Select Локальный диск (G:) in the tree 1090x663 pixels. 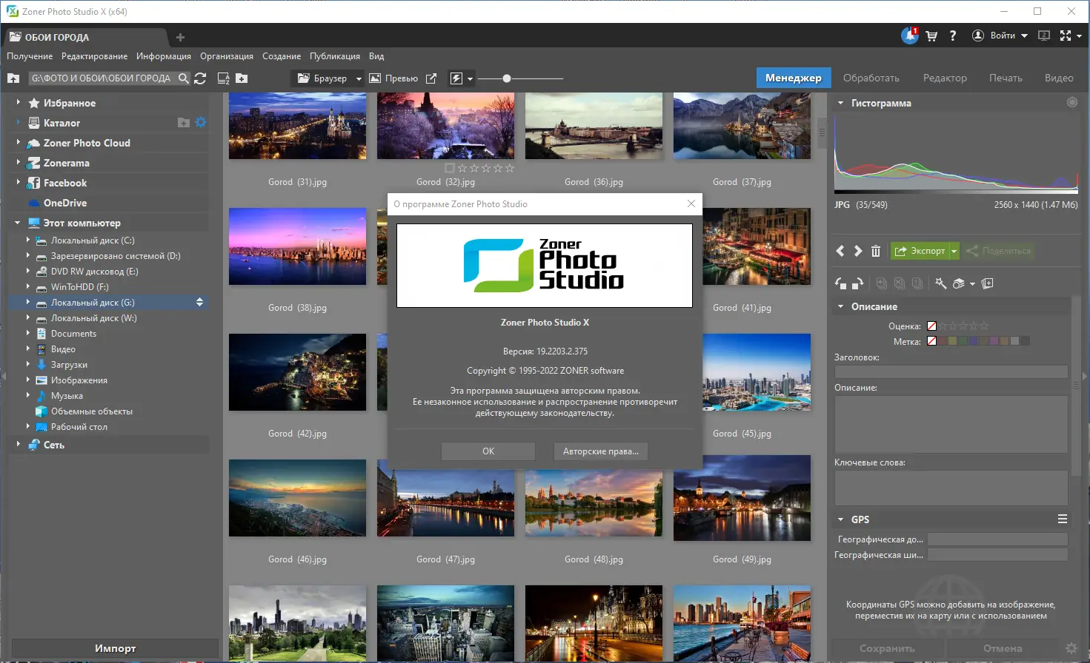click(x=108, y=303)
